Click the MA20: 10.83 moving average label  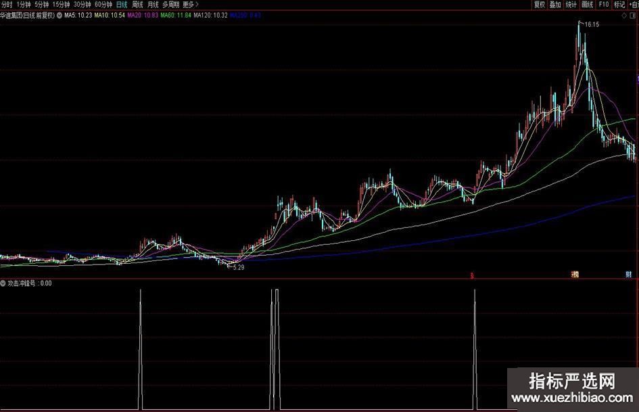pos(143,16)
